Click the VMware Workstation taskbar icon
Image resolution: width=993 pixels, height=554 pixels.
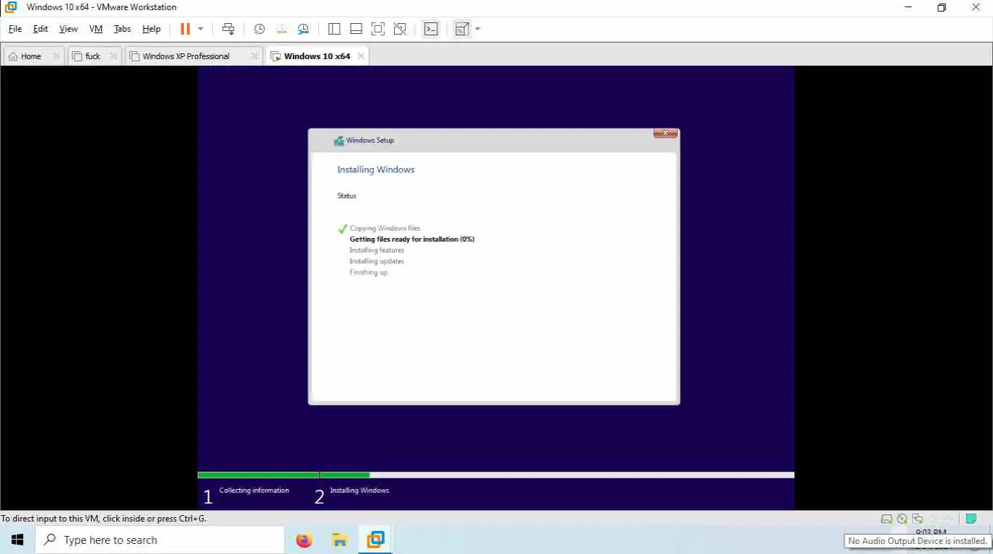click(375, 540)
